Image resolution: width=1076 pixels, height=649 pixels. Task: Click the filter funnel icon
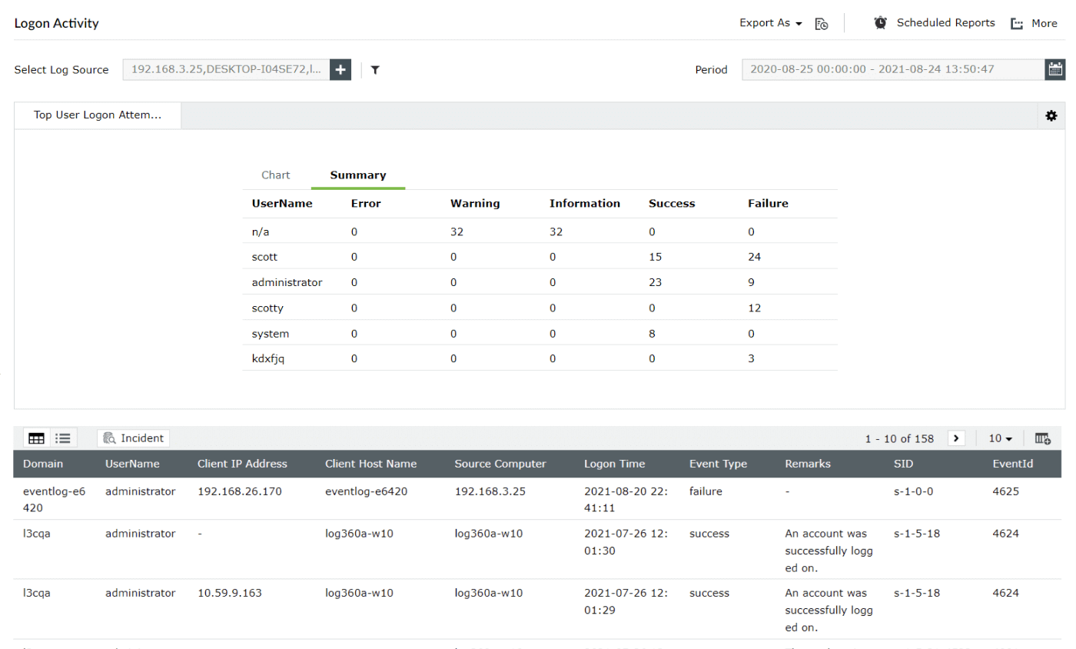(375, 70)
